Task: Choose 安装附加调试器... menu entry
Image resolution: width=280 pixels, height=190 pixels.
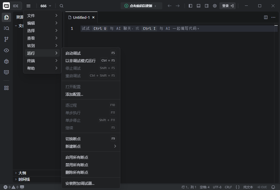Action: pyautogui.click(x=91, y=183)
